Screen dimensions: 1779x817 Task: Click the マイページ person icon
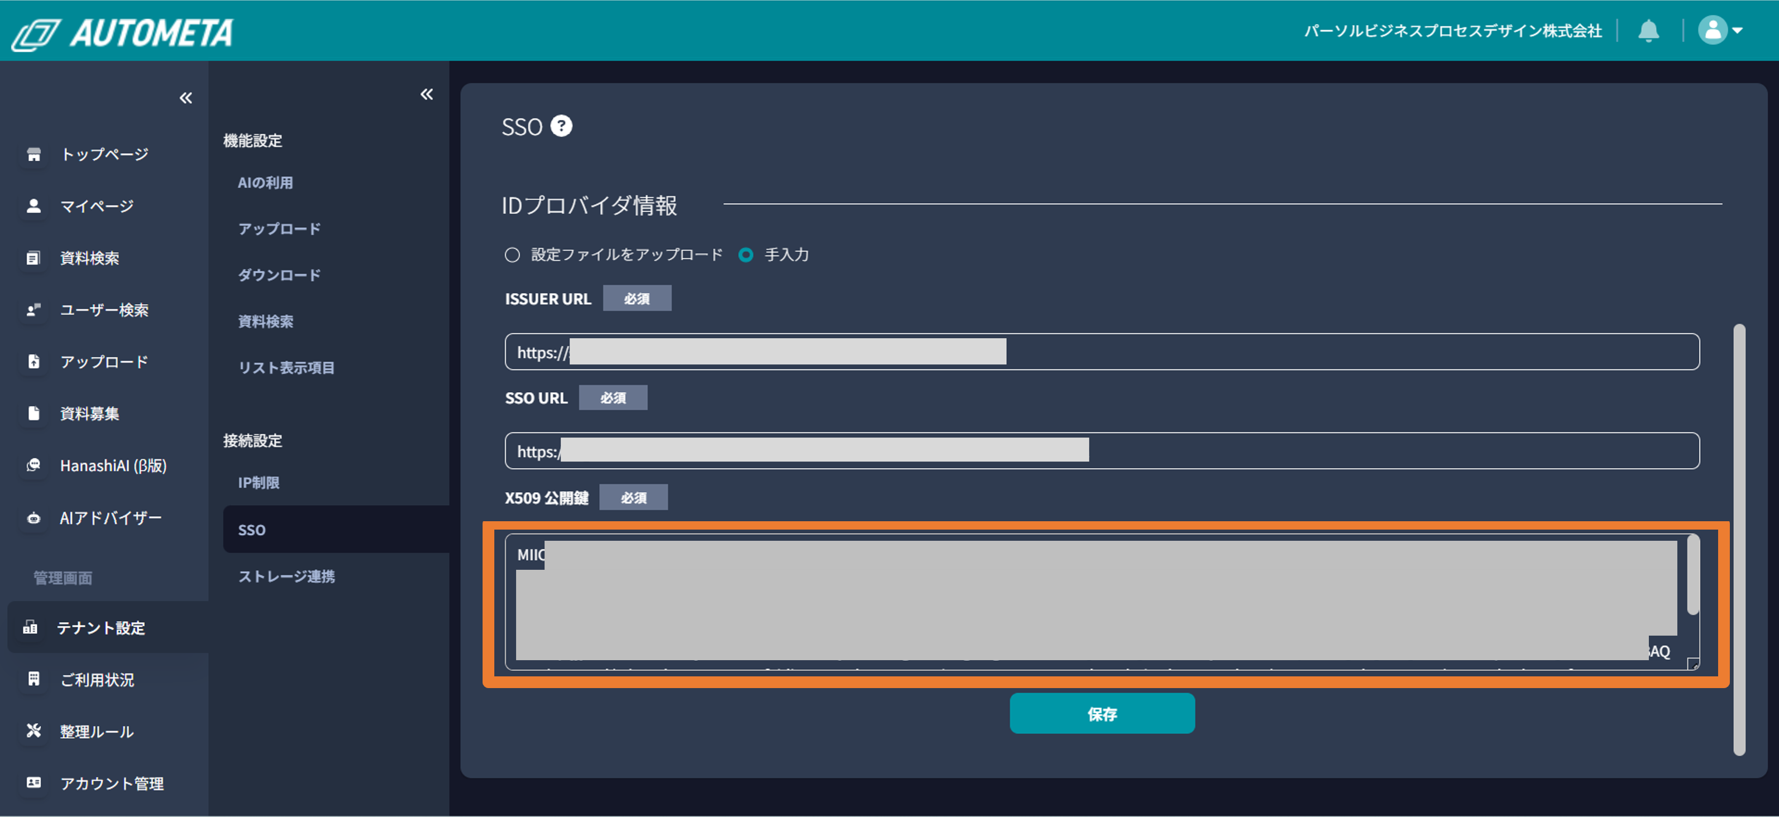[x=33, y=205]
